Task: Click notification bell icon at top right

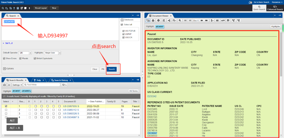Action: click(x=250, y=2)
